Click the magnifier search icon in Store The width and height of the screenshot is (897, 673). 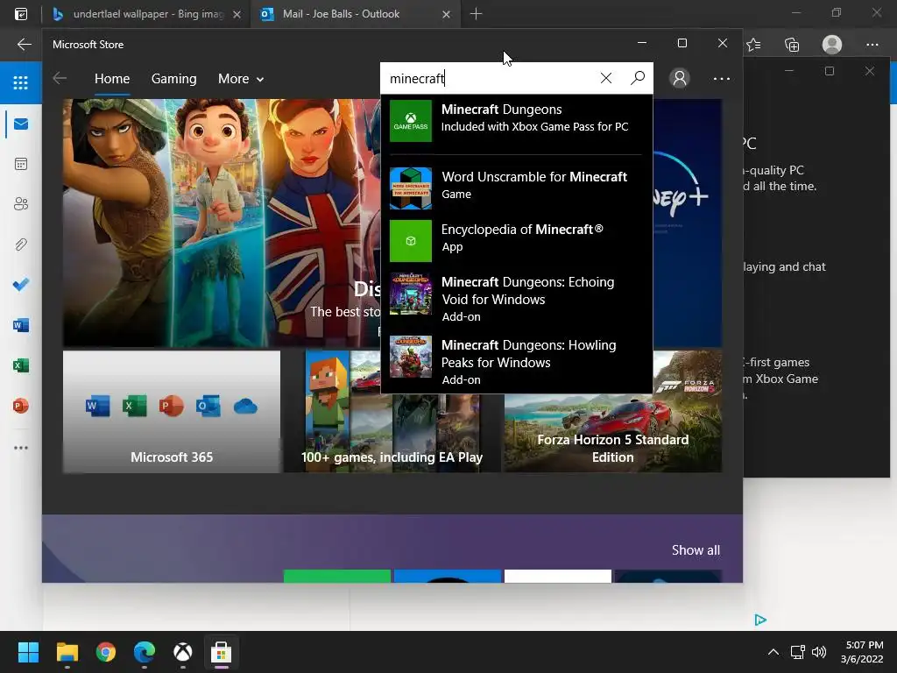pos(638,78)
